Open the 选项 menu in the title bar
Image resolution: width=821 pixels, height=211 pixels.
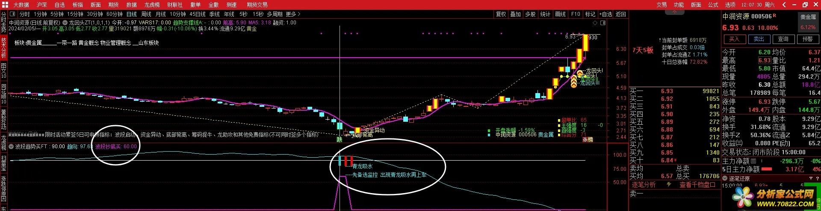click(730, 5)
